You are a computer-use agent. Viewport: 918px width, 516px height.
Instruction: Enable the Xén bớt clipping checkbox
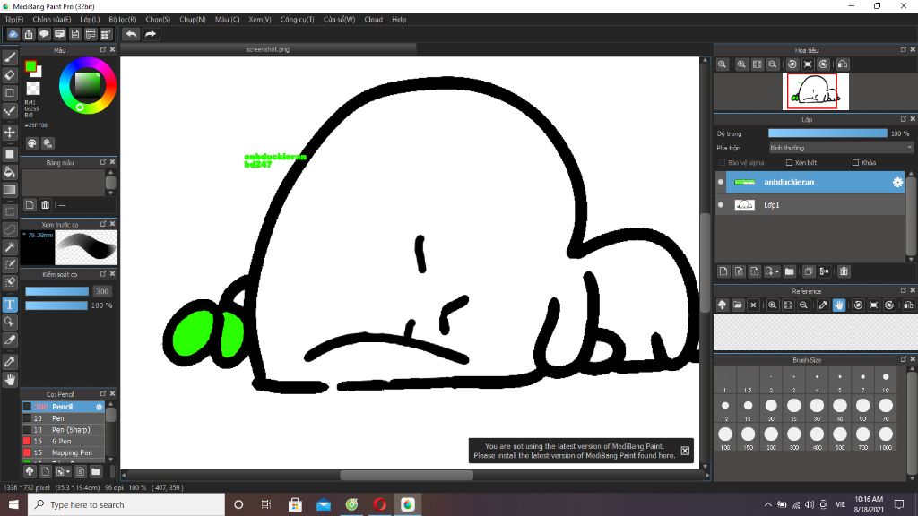click(789, 163)
